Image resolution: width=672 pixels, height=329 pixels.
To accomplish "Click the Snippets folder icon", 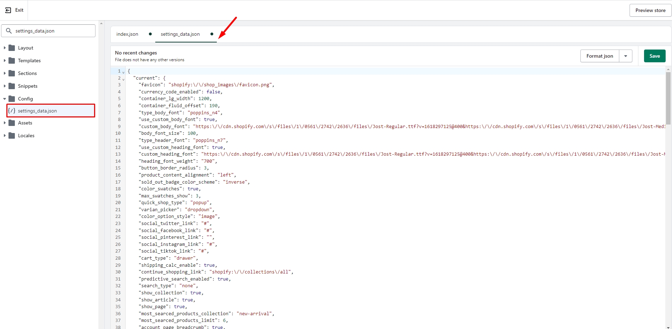I will tap(12, 86).
